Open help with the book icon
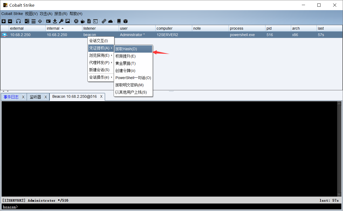This screenshot has width=343, height=211. [x=119, y=21]
